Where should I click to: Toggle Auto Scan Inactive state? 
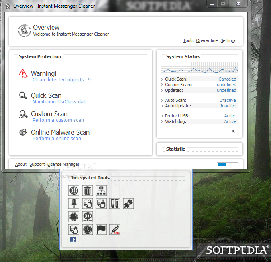(x=228, y=100)
